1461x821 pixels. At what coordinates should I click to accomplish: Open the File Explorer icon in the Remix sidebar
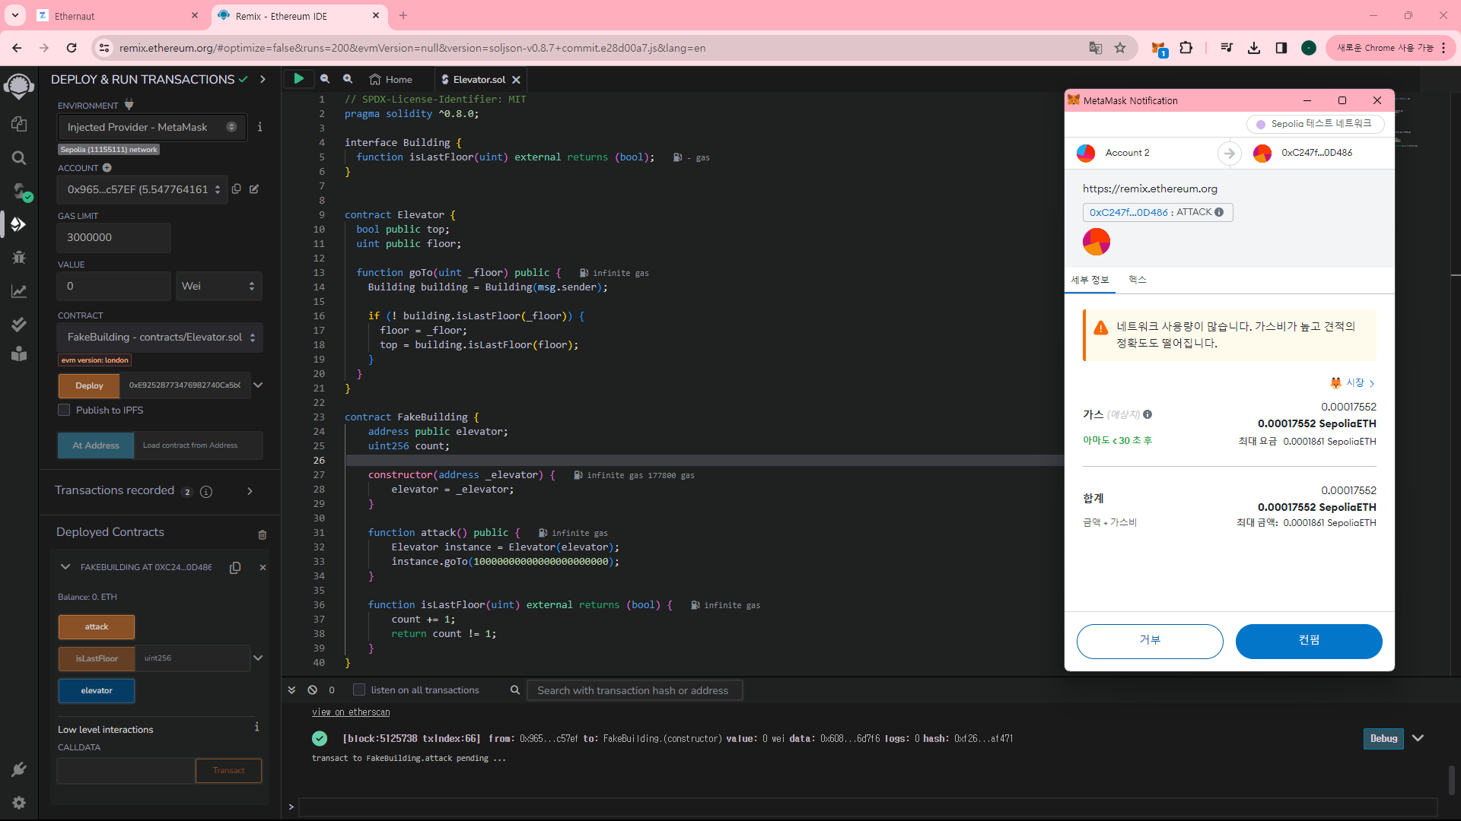19,124
